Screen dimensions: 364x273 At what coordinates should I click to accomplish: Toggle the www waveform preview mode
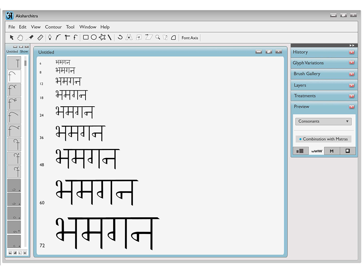pyautogui.click(x=316, y=151)
